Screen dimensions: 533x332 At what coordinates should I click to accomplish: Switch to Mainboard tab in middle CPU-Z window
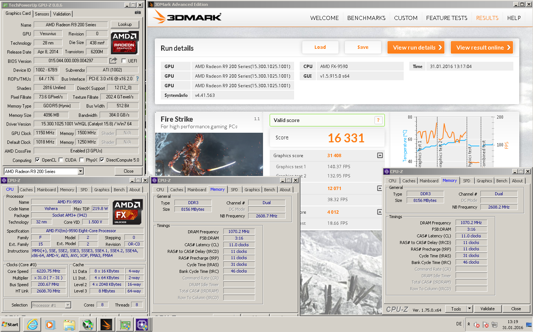pos(197,190)
